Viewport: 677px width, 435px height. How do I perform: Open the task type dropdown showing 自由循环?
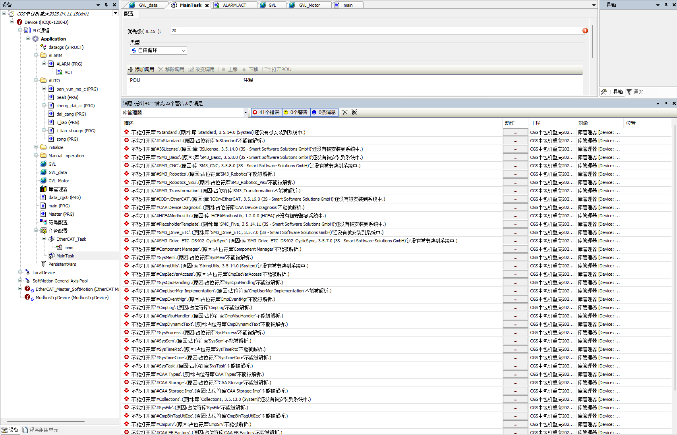pyautogui.click(x=158, y=50)
